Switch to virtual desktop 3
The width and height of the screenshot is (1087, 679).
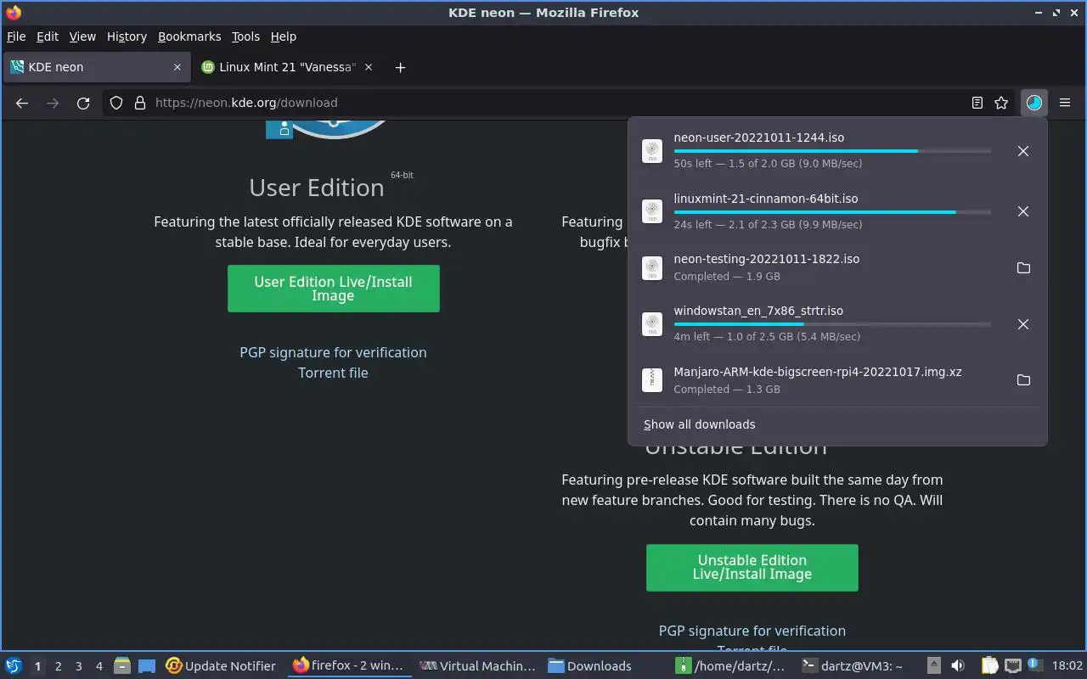(78, 666)
